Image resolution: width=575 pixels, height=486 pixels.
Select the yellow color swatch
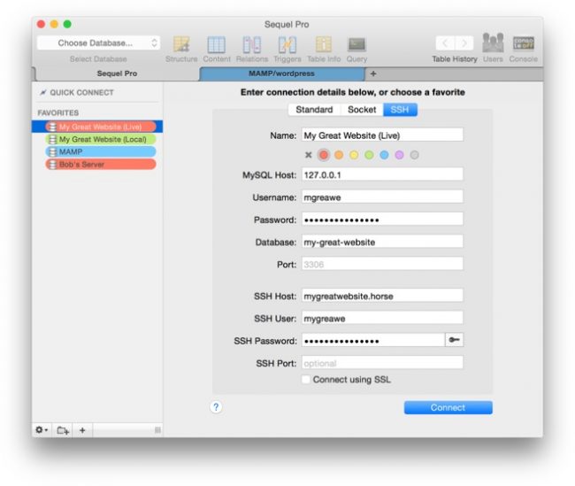pyautogui.click(x=354, y=155)
